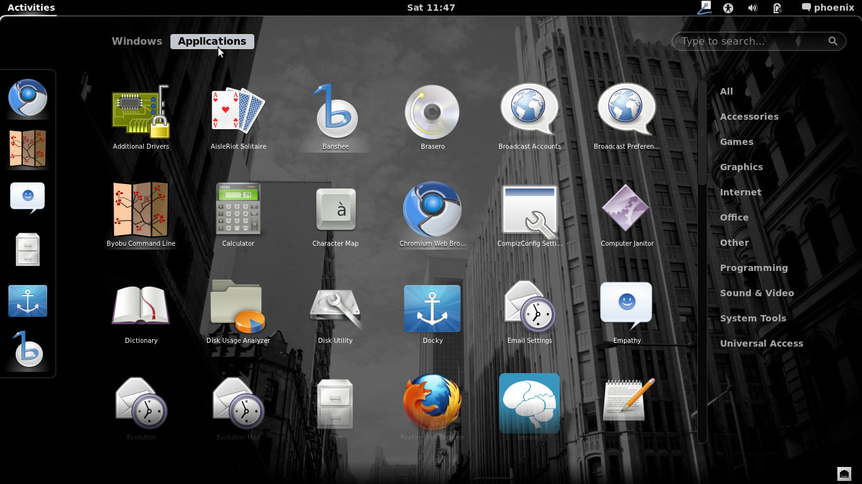Open Evolution in the bottom row
This screenshot has height=484, width=862.
pyautogui.click(x=141, y=408)
